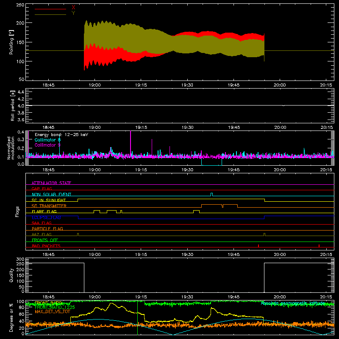Image resolution: width=339 pixels, height=339 pixels.
Task: Click the Degrees or % axis title
Action: click(11, 317)
